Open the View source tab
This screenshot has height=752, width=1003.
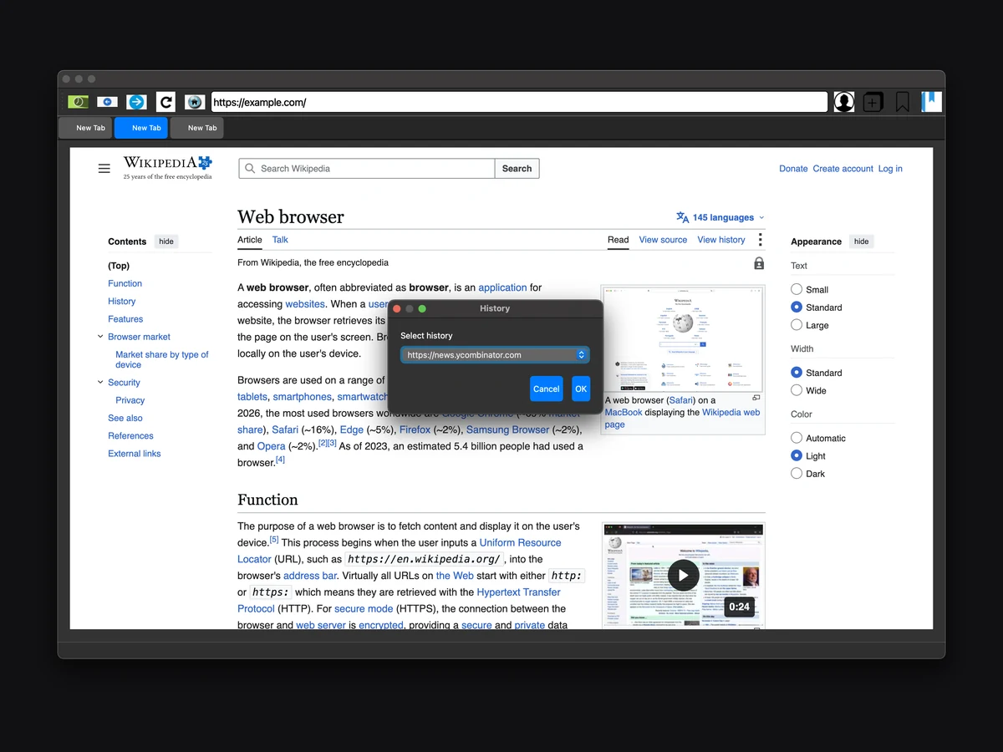[x=663, y=240]
